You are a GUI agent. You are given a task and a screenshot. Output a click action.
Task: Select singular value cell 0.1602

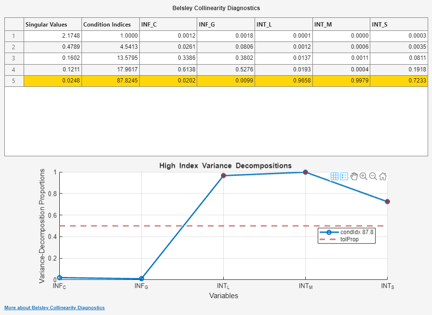click(53, 58)
